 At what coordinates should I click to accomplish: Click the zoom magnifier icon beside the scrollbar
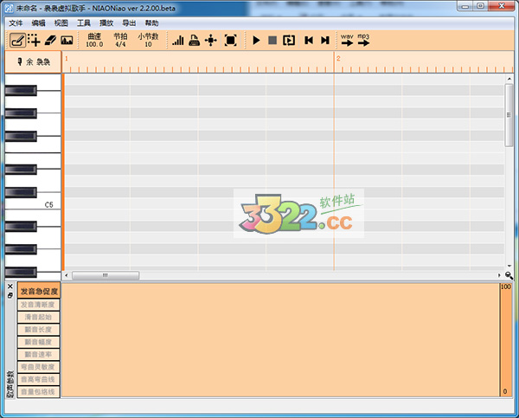click(x=509, y=275)
